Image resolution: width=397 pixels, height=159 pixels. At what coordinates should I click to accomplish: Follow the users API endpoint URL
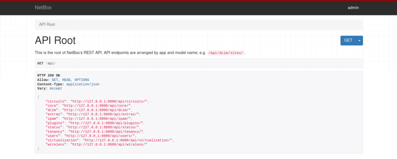pyautogui.click(x=100, y=136)
